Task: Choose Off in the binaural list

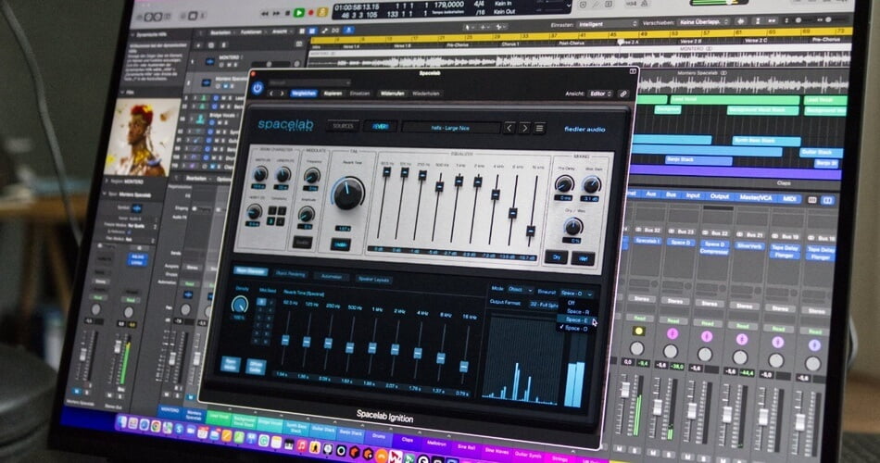Action: click(571, 303)
